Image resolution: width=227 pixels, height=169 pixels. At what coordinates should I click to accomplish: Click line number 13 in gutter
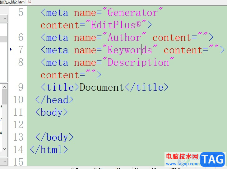(x=18, y=137)
